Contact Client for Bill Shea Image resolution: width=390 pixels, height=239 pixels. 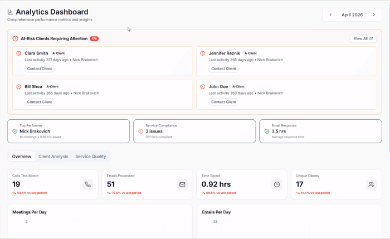pos(40,102)
